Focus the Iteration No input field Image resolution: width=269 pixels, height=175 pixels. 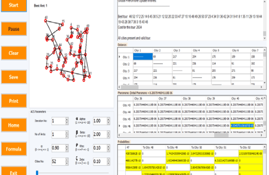pos(59,121)
